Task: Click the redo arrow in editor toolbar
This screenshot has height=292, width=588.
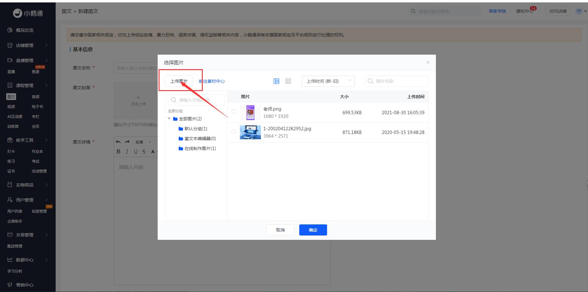Action: tap(127, 142)
